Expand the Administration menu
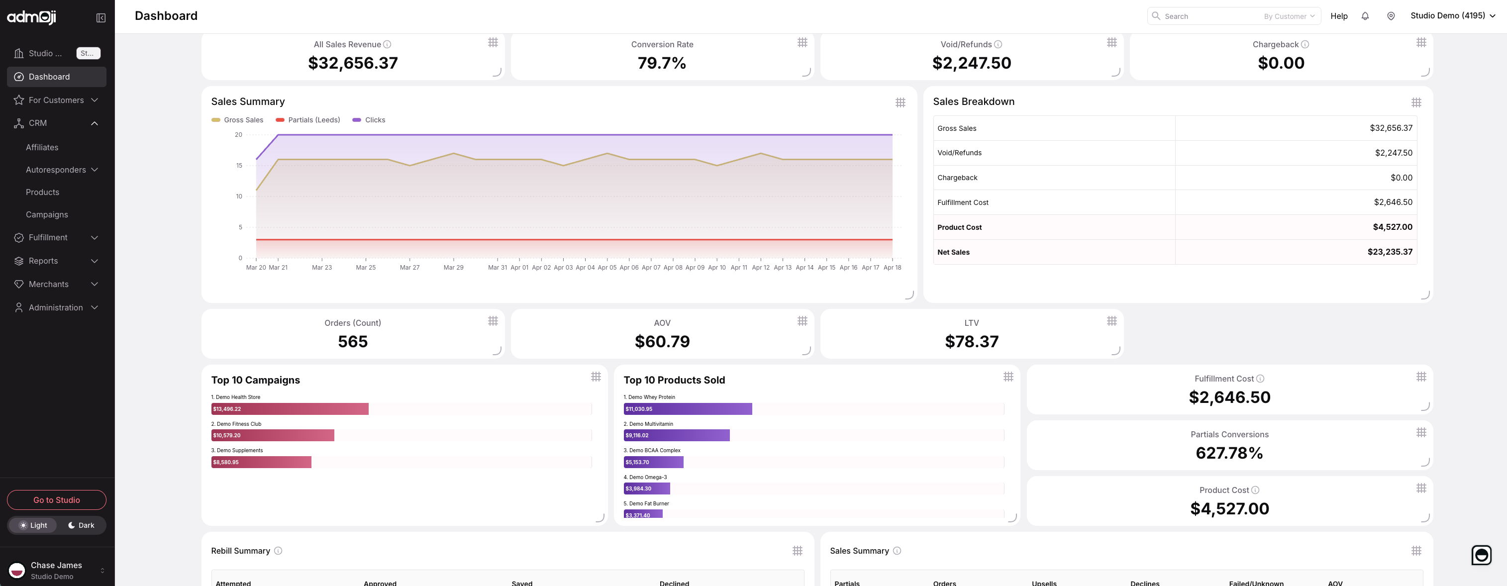 click(57, 307)
